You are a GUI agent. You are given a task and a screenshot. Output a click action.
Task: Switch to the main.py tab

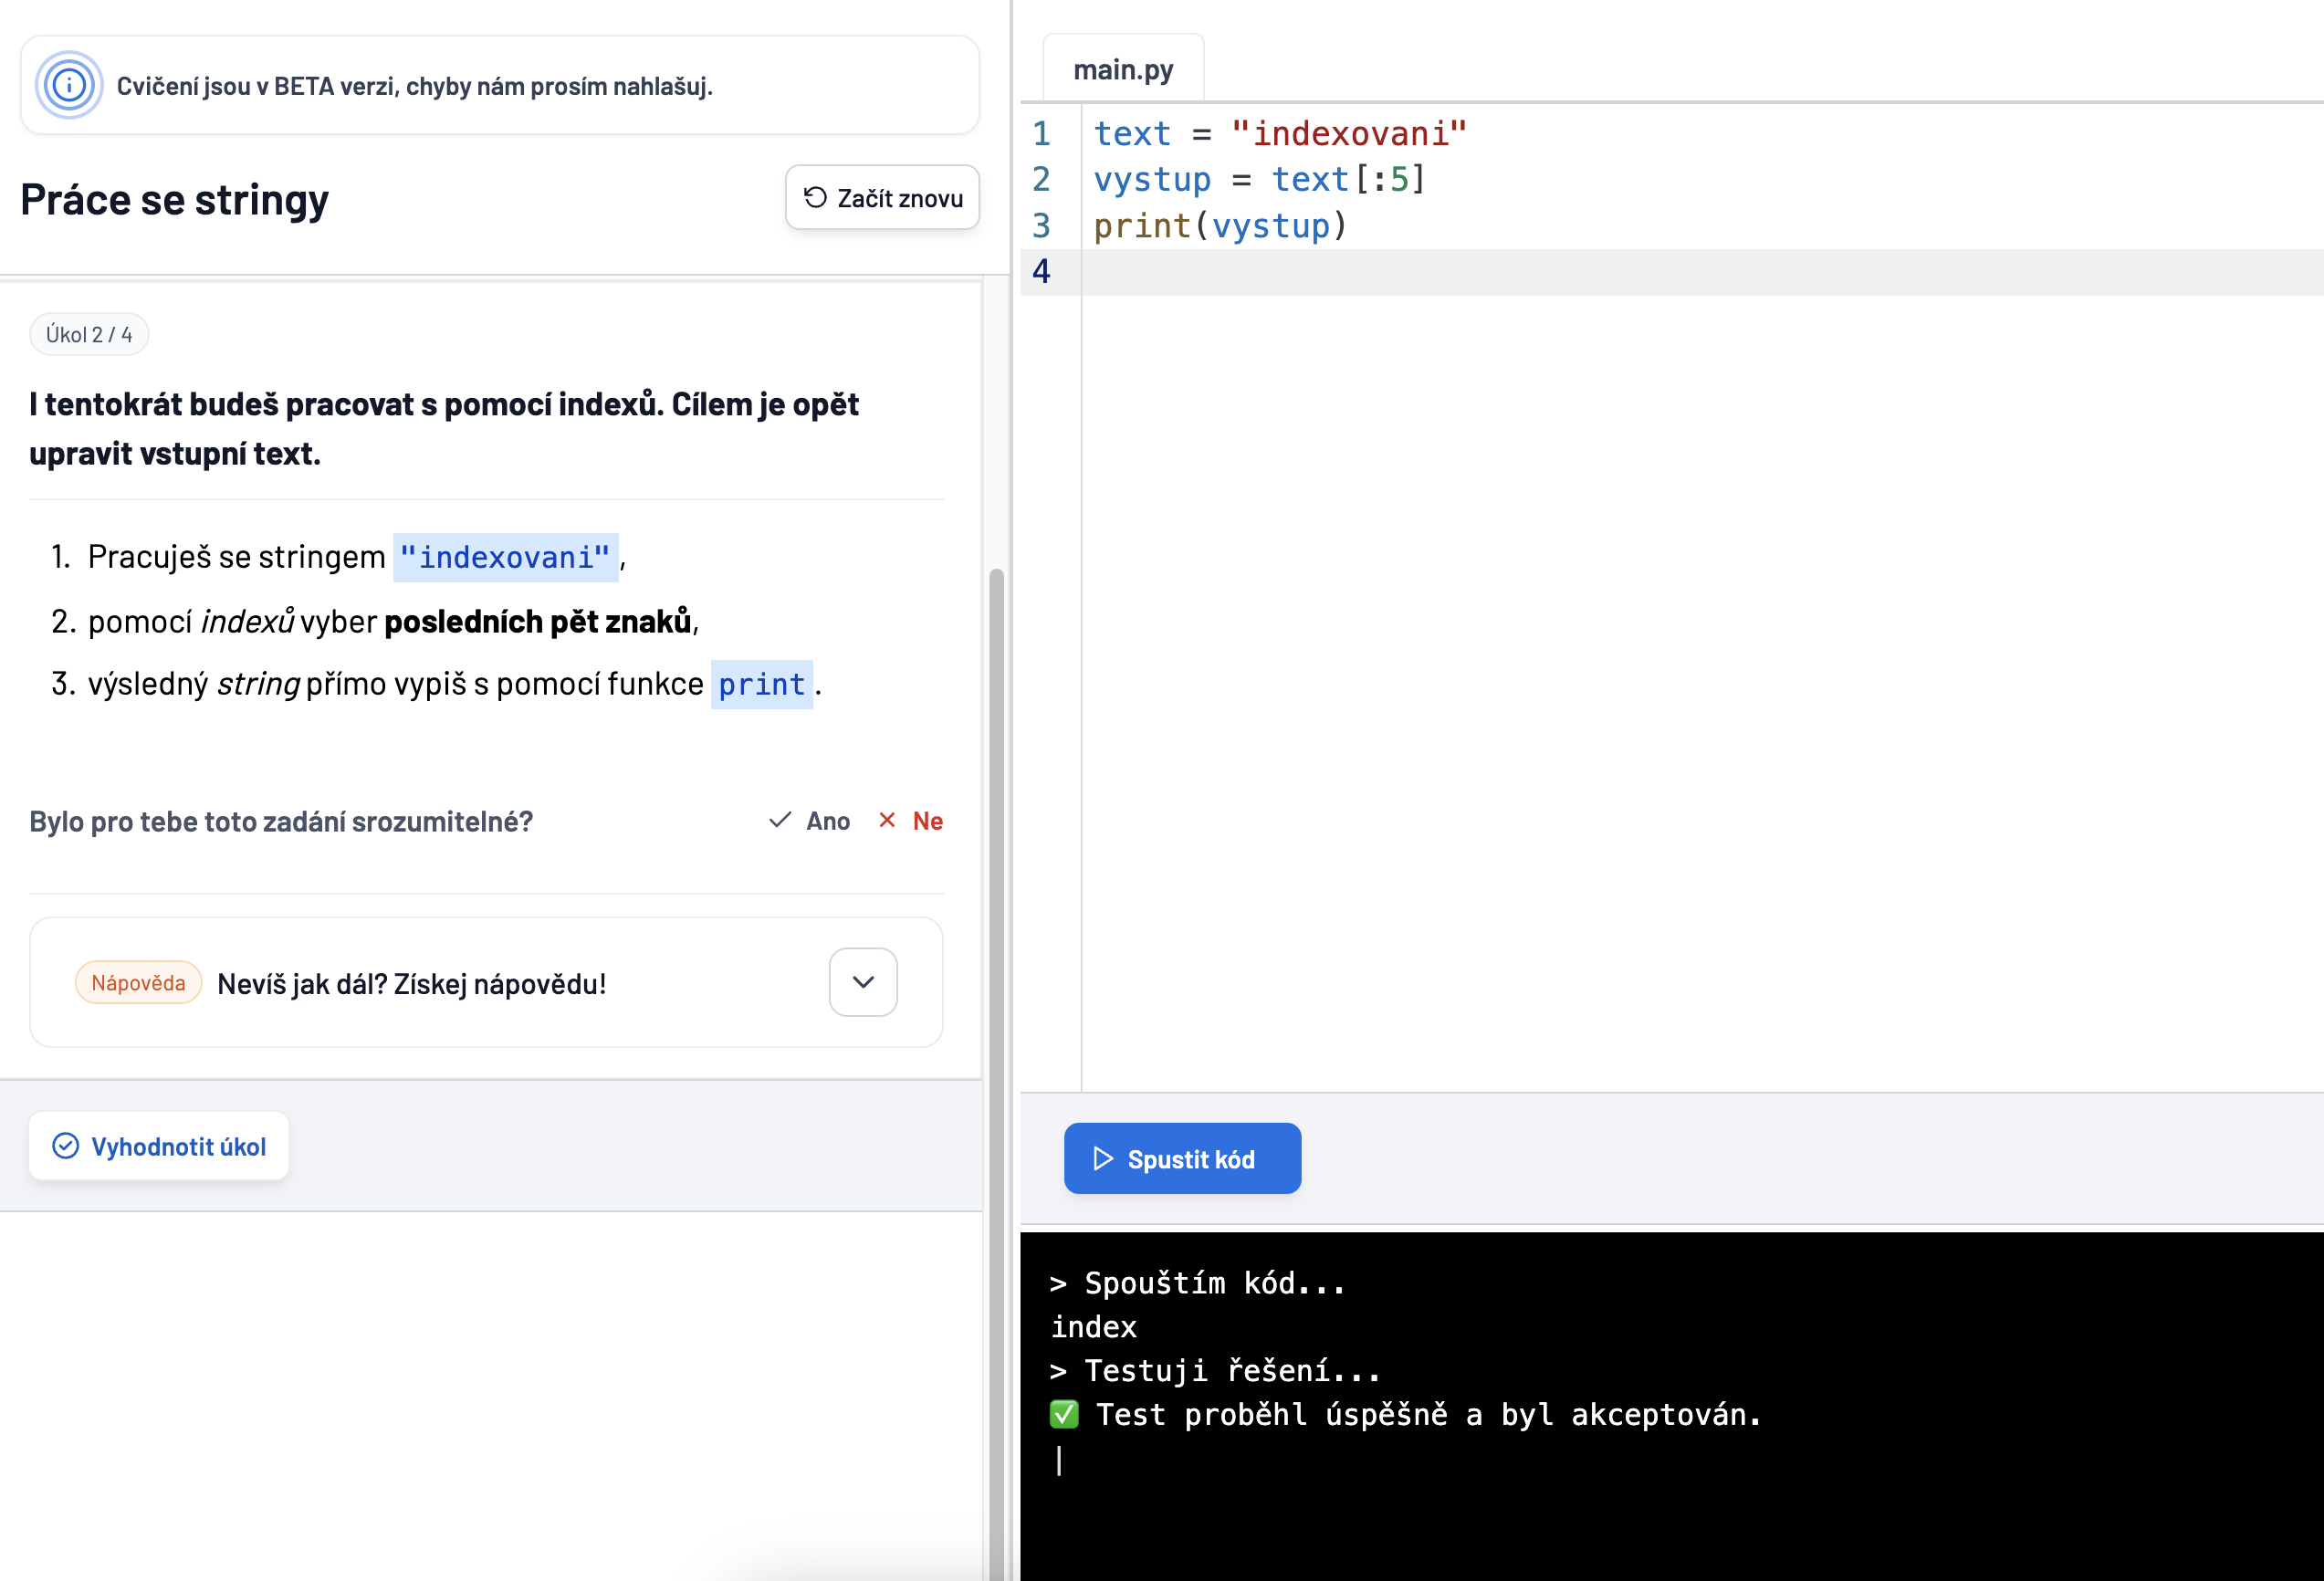(1122, 69)
